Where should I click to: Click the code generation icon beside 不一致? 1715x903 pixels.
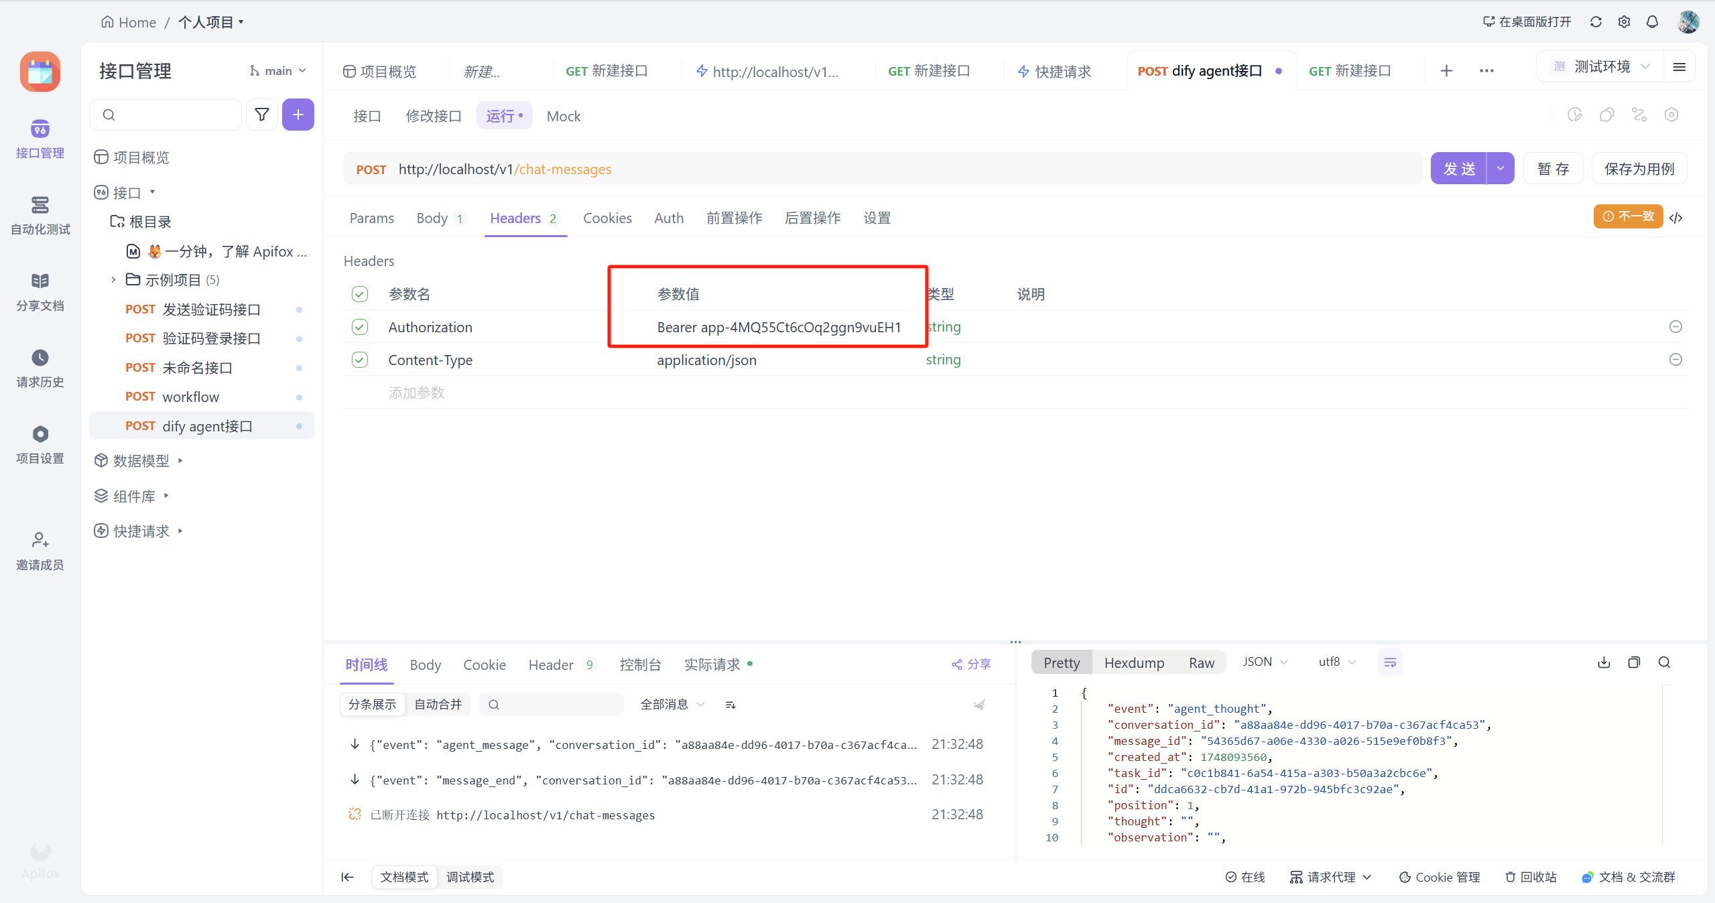click(1676, 218)
